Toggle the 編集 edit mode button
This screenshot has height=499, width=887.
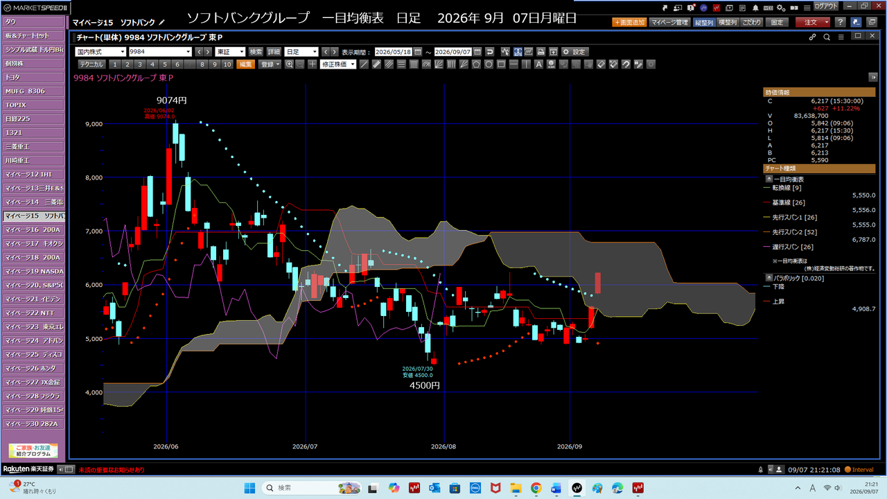[x=246, y=64]
